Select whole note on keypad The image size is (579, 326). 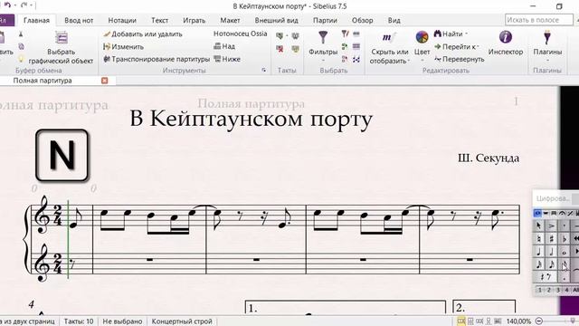click(x=565, y=252)
